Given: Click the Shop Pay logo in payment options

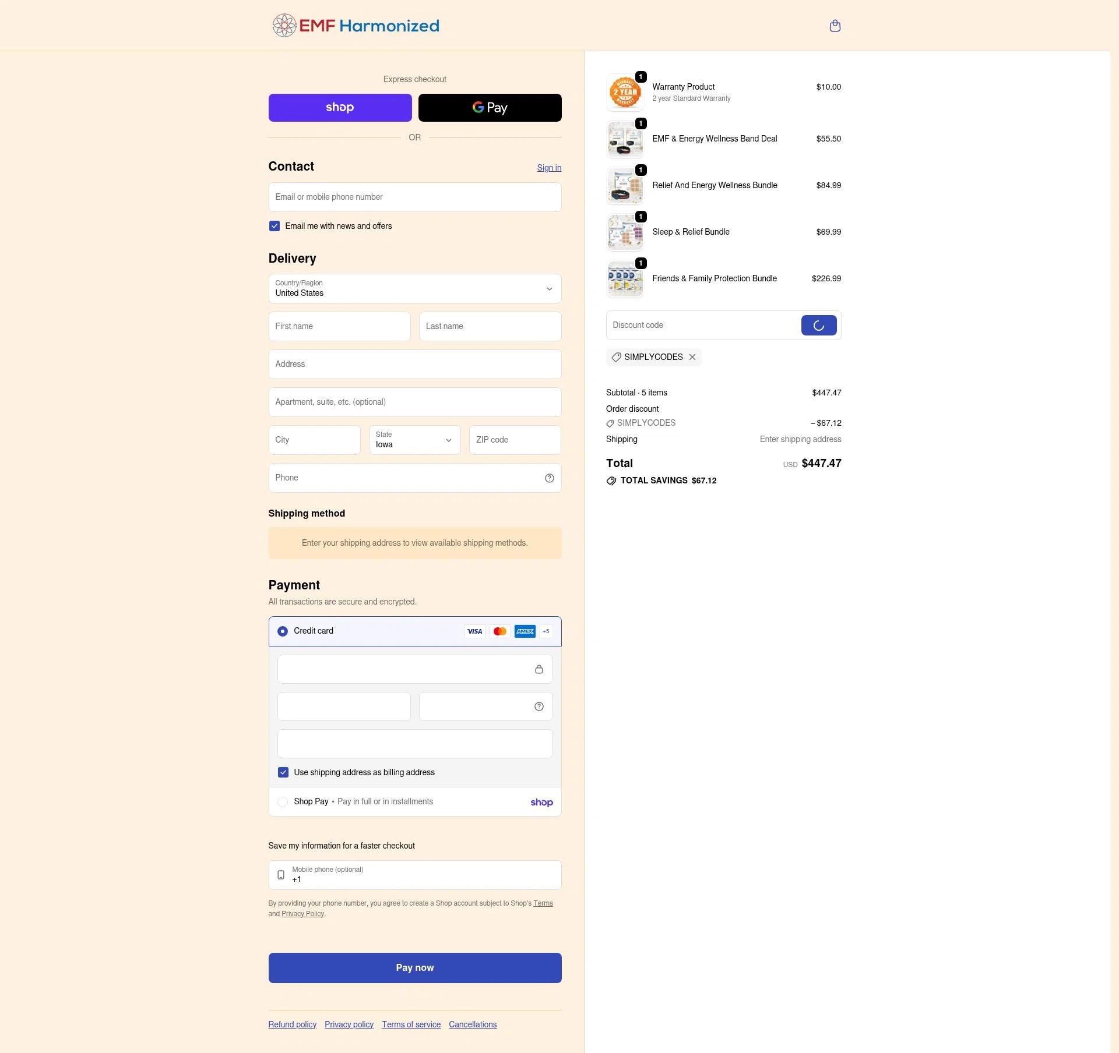Looking at the screenshot, I should click(541, 803).
